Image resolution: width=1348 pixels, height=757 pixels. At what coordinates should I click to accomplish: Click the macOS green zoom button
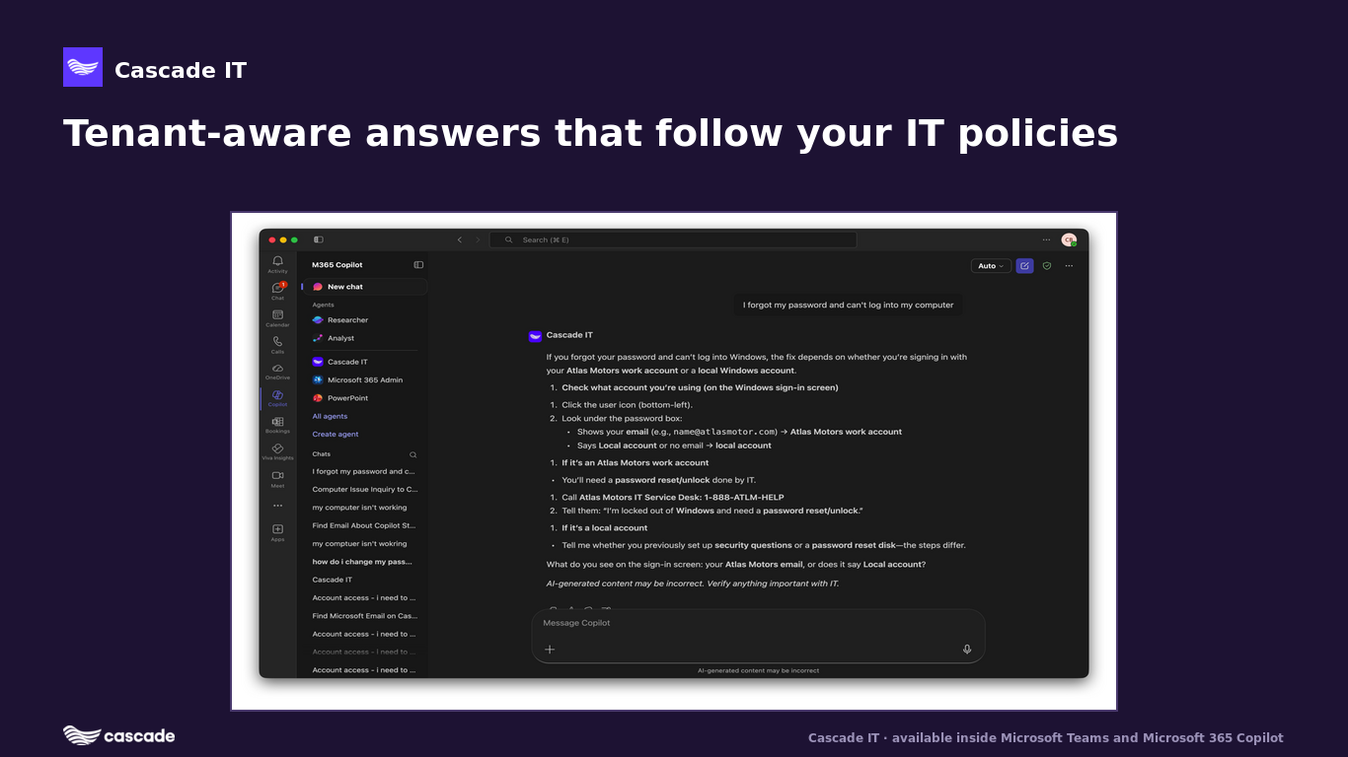point(294,240)
